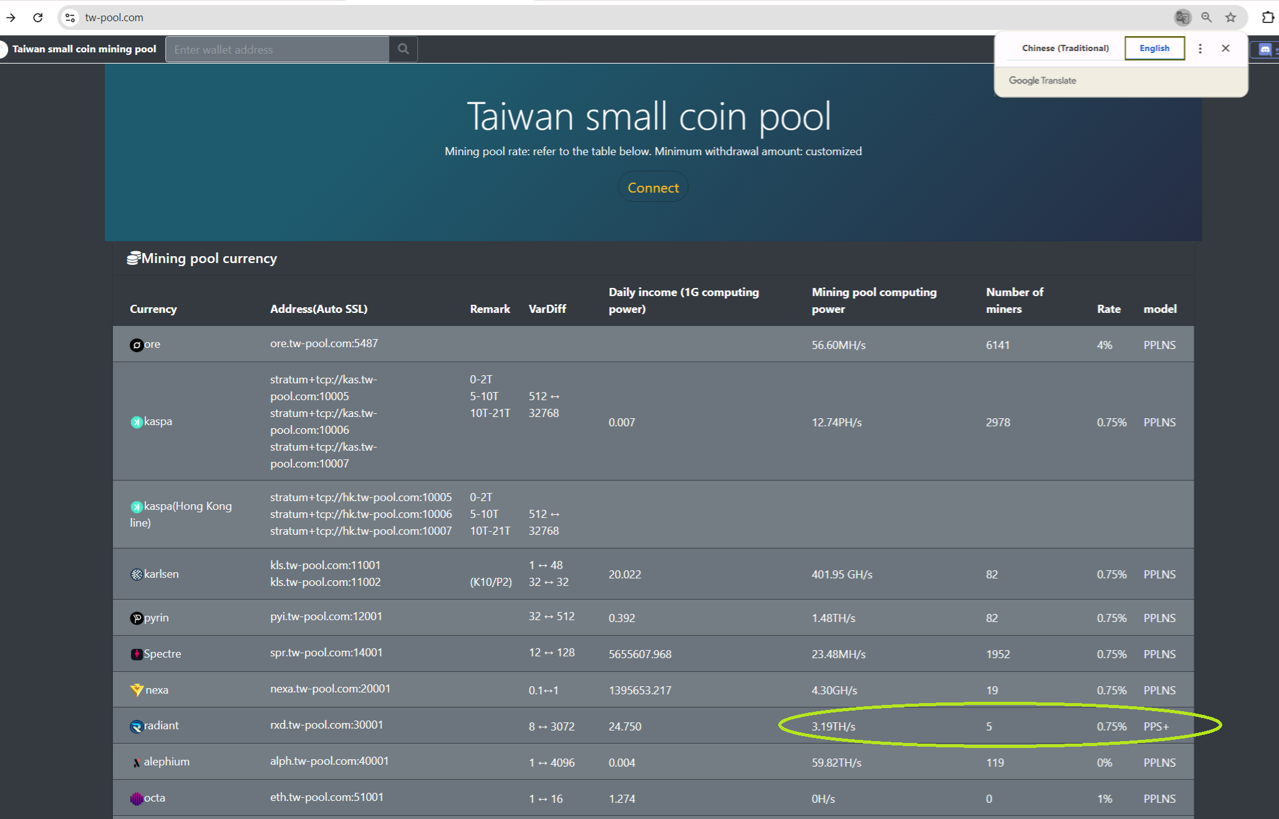Click the Google Translate label
The height and width of the screenshot is (819, 1279).
pos(1043,80)
